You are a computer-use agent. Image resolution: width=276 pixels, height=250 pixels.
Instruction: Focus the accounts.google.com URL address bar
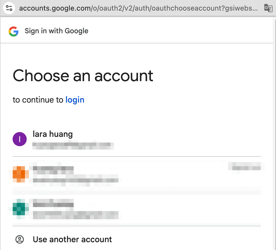[138, 8]
